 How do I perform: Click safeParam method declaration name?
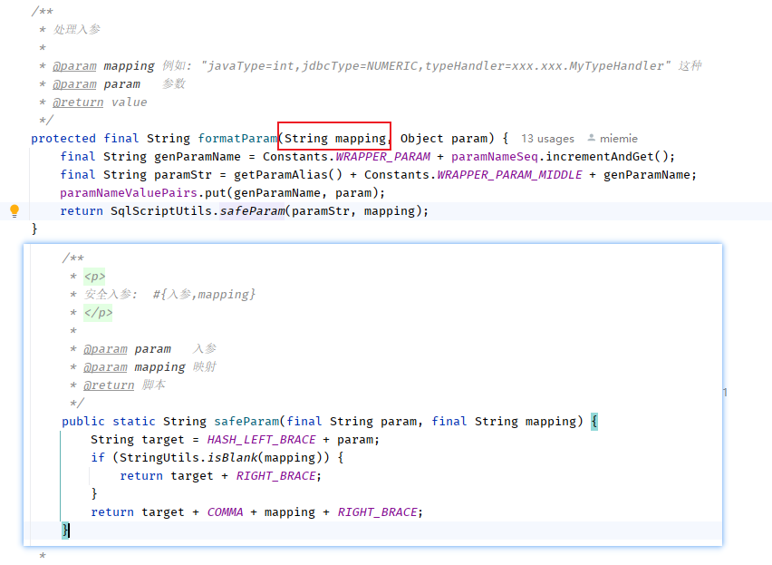click(x=246, y=422)
